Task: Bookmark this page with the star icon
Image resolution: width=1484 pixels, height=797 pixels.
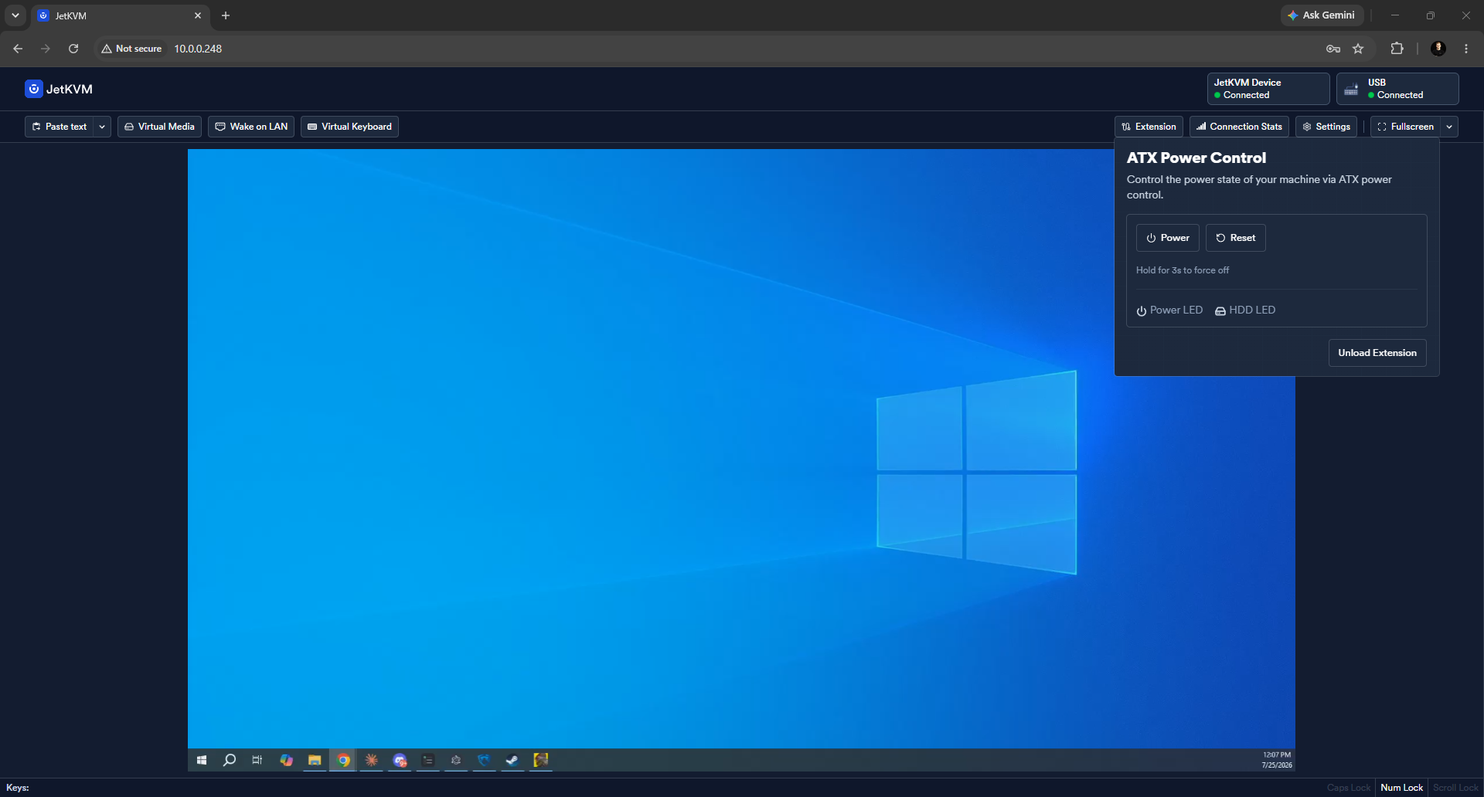Action: click(x=1358, y=49)
